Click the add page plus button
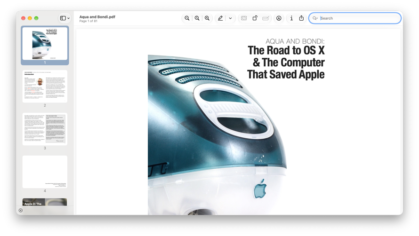The height and width of the screenshot is (236, 419). click(21, 210)
